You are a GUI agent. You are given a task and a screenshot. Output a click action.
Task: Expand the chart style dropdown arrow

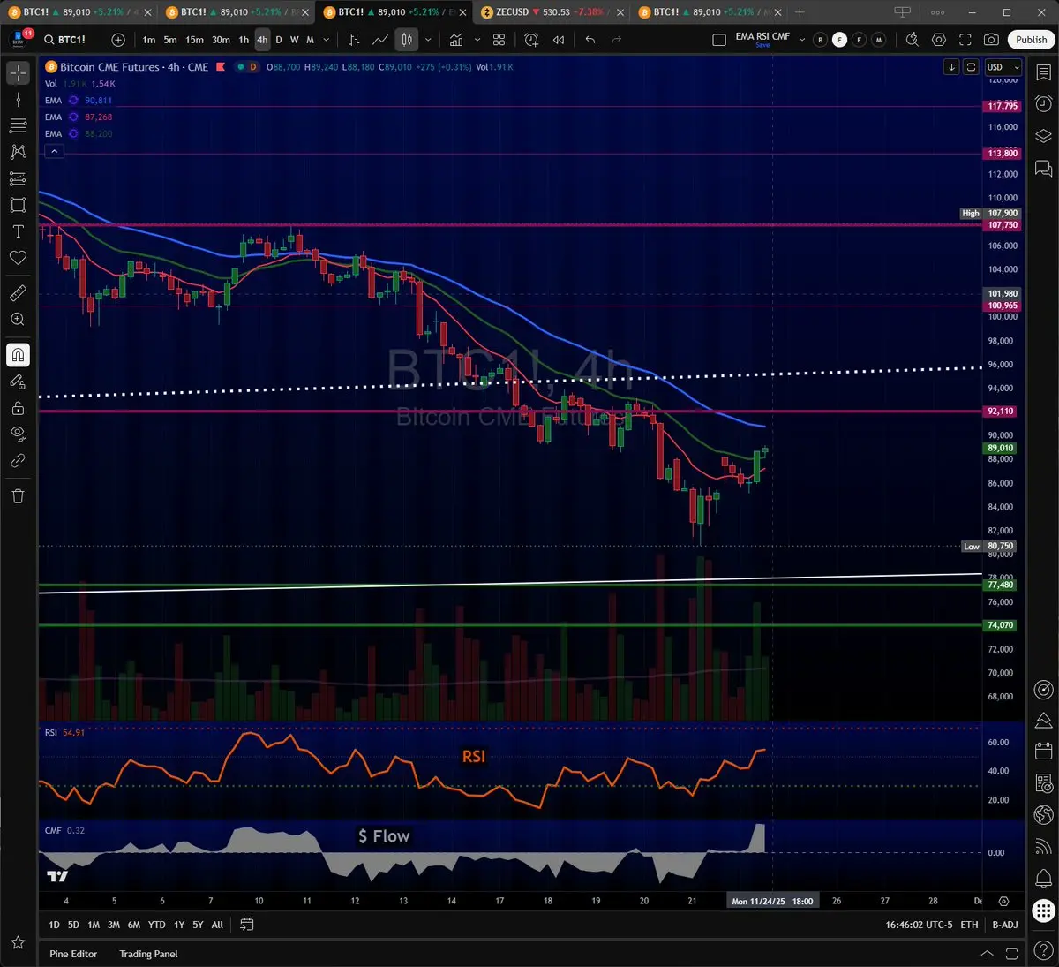(428, 40)
